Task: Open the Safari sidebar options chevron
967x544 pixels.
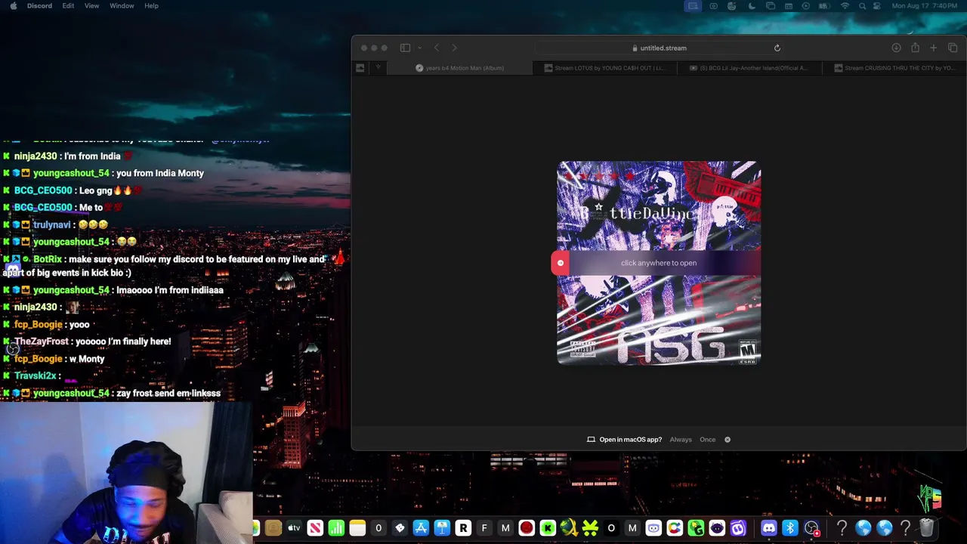Action: click(x=419, y=48)
